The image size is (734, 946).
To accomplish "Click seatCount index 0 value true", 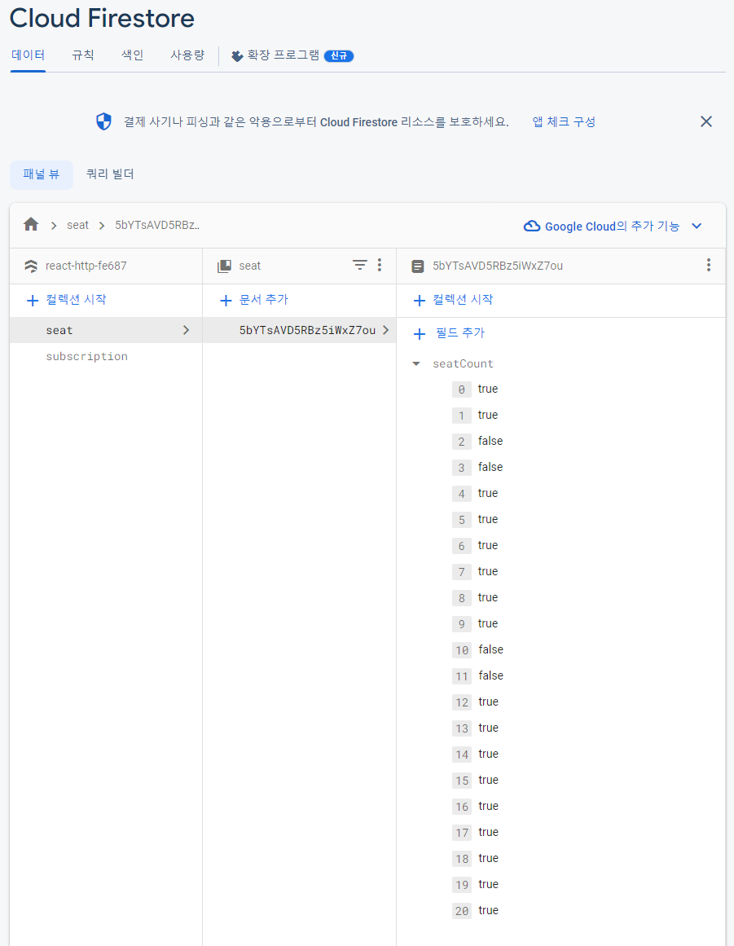I will [x=488, y=389].
